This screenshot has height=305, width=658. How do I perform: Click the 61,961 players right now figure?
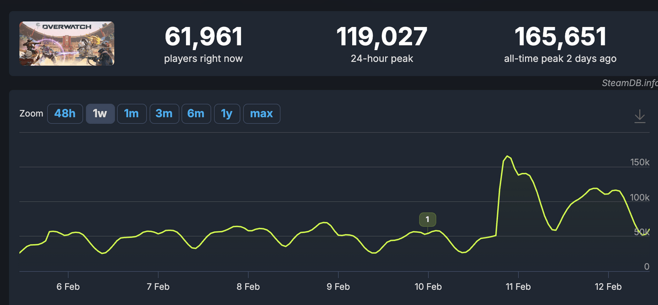203,37
